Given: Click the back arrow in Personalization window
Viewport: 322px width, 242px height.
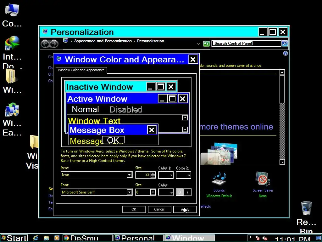Looking at the screenshot, I should point(45,43).
